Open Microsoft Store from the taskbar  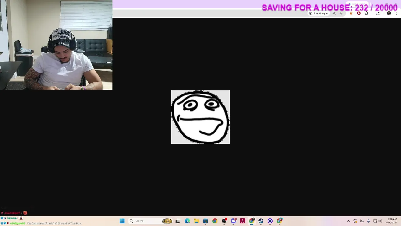tap(206, 221)
